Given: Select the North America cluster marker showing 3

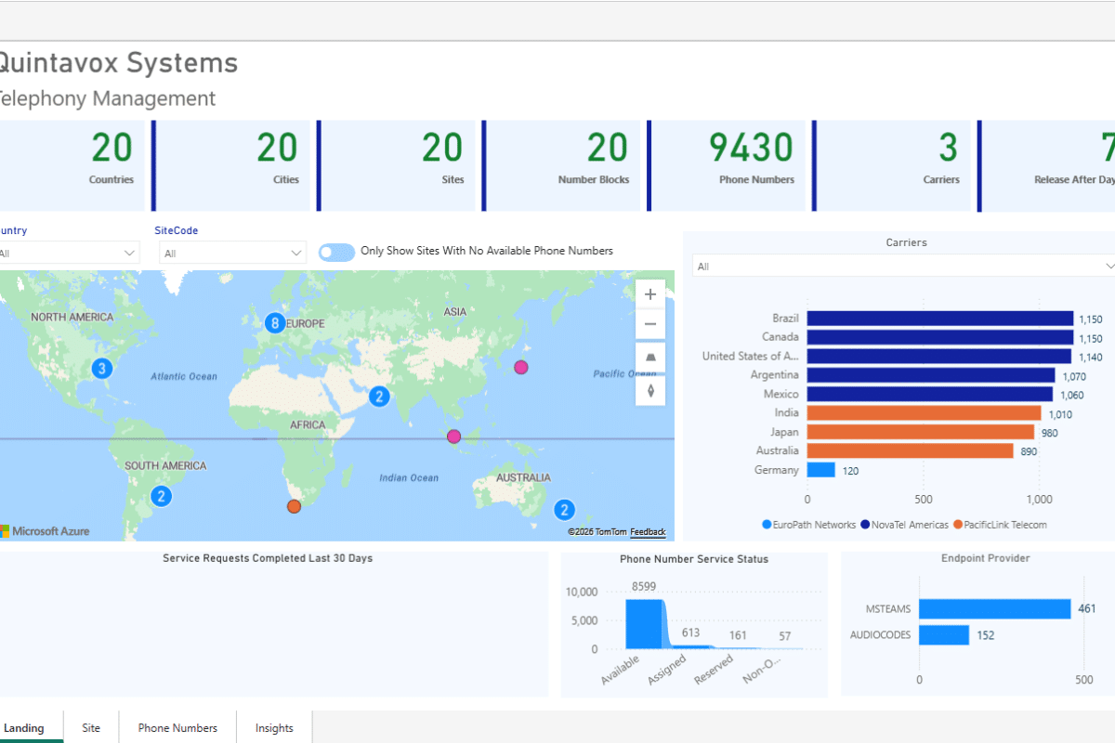Looking at the screenshot, I should point(102,369).
